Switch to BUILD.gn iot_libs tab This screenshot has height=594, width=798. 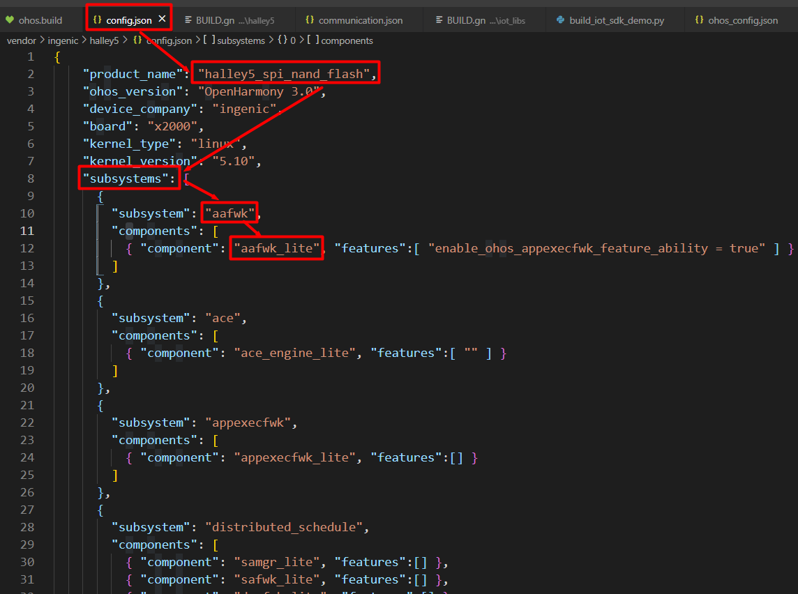(x=485, y=20)
